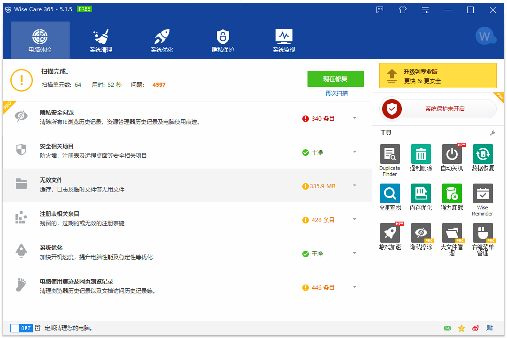Screen dimensions: 507x338
Task: Expand the 电脑使用痕迹及网页浏览记录 row arrow
Action: click(x=355, y=287)
